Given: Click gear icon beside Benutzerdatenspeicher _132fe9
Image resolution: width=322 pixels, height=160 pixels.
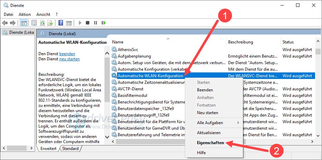Looking at the screenshot, I should point(114,108).
